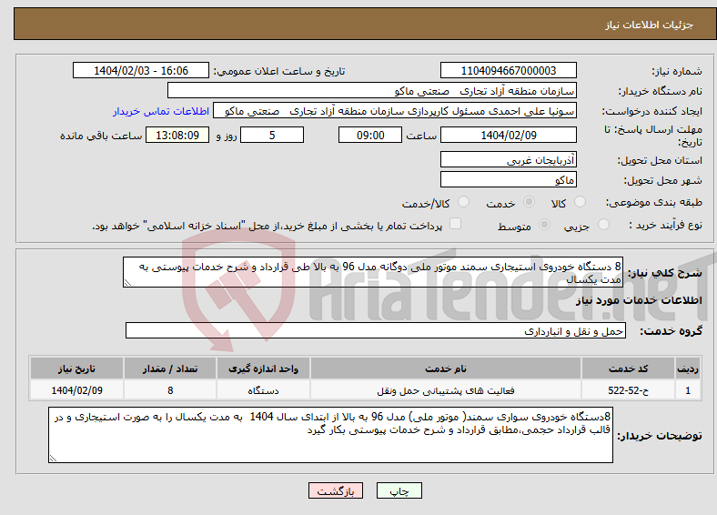The image size is (717, 515).
Task: Click the بازگشت back button
Action: click(x=336, y=490)
